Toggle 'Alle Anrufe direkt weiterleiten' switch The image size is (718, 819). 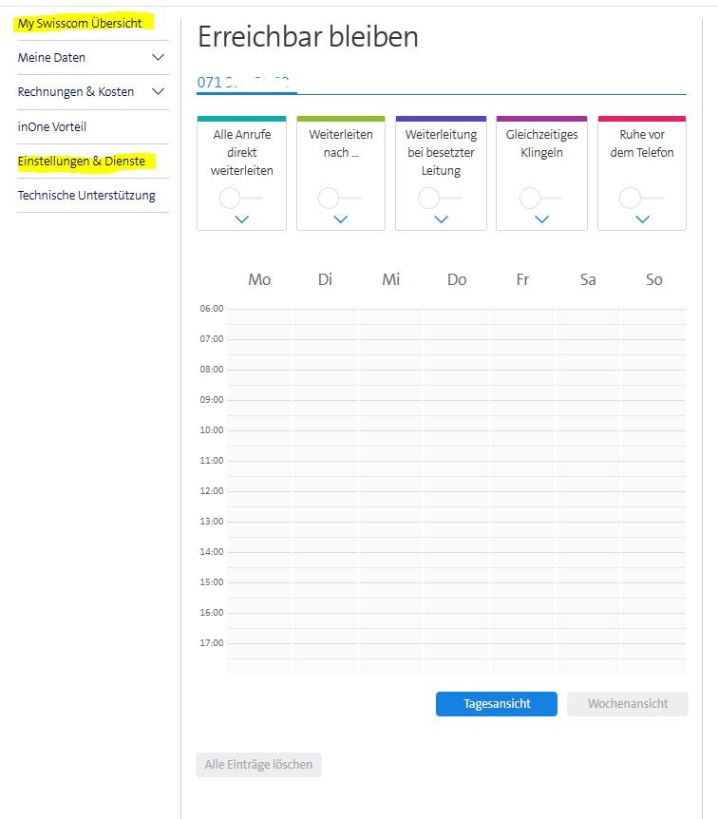pos(239,198)
